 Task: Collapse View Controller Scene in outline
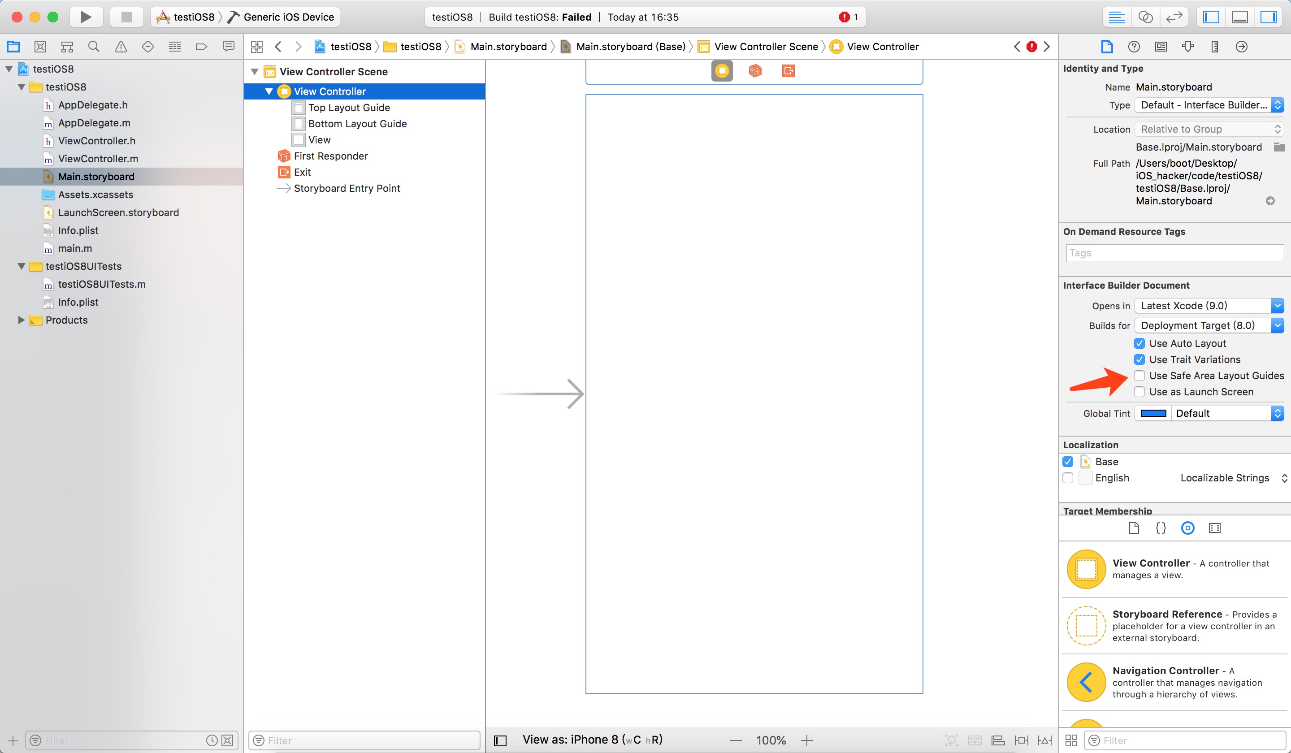255,72
